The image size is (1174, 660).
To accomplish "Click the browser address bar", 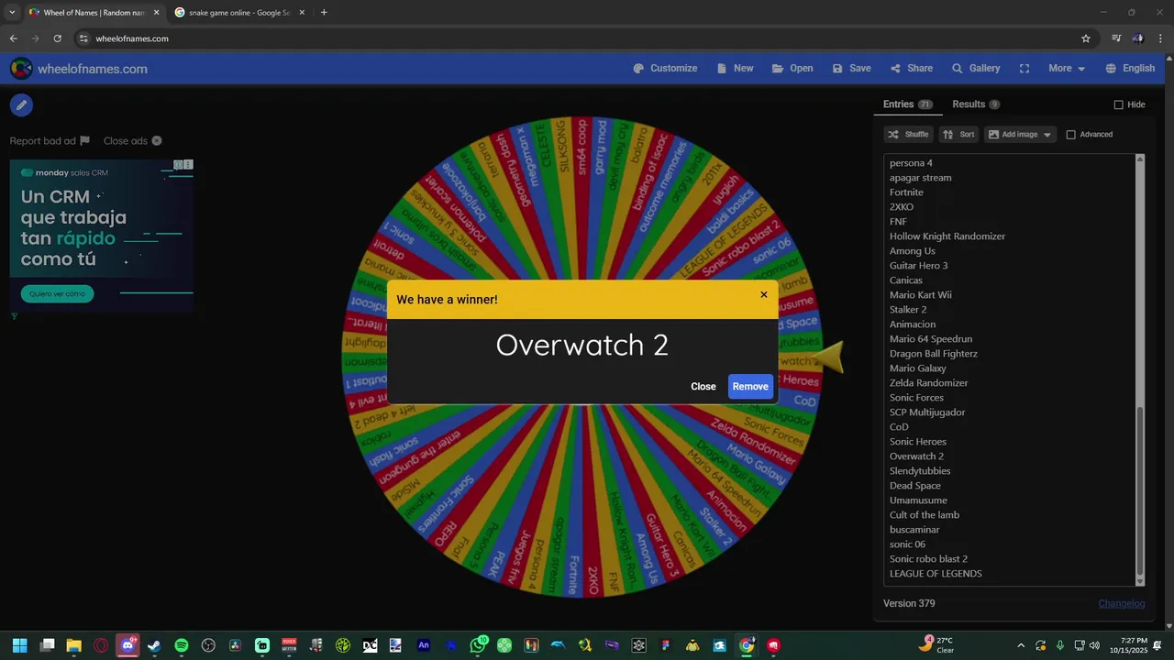I will point(578,38).
